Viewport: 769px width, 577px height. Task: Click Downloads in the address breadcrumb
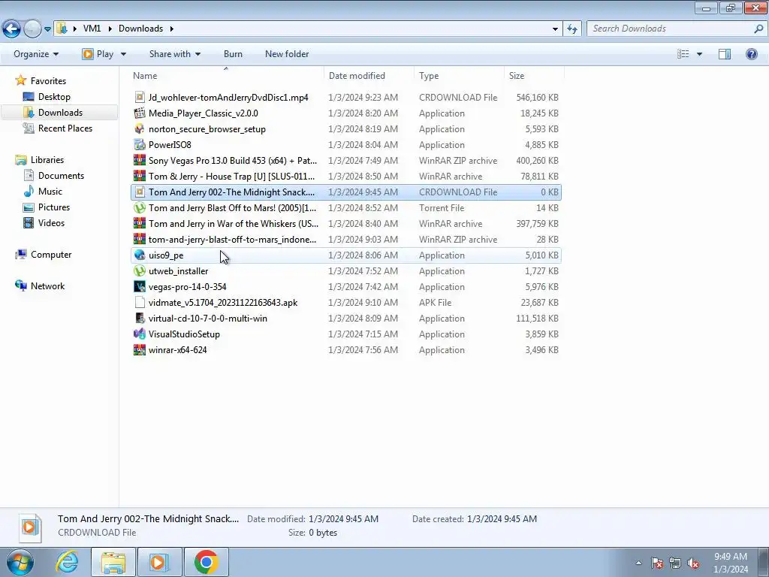(140, 29)
